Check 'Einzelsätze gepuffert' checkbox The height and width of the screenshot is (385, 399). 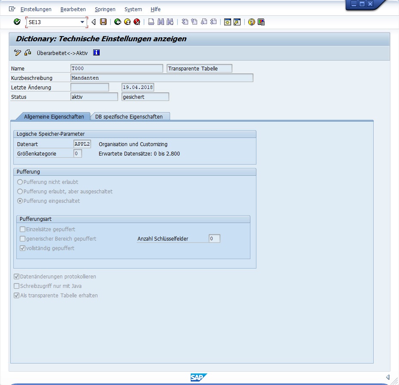23,229
